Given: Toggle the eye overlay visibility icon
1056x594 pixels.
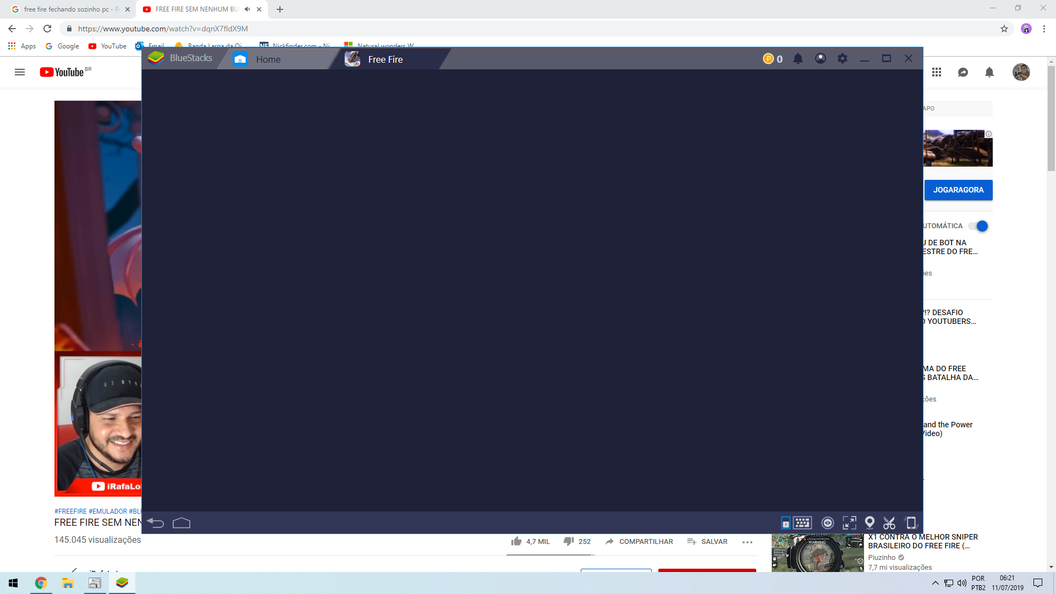Looking at the screenshot, I should click(x=827, y=523).
